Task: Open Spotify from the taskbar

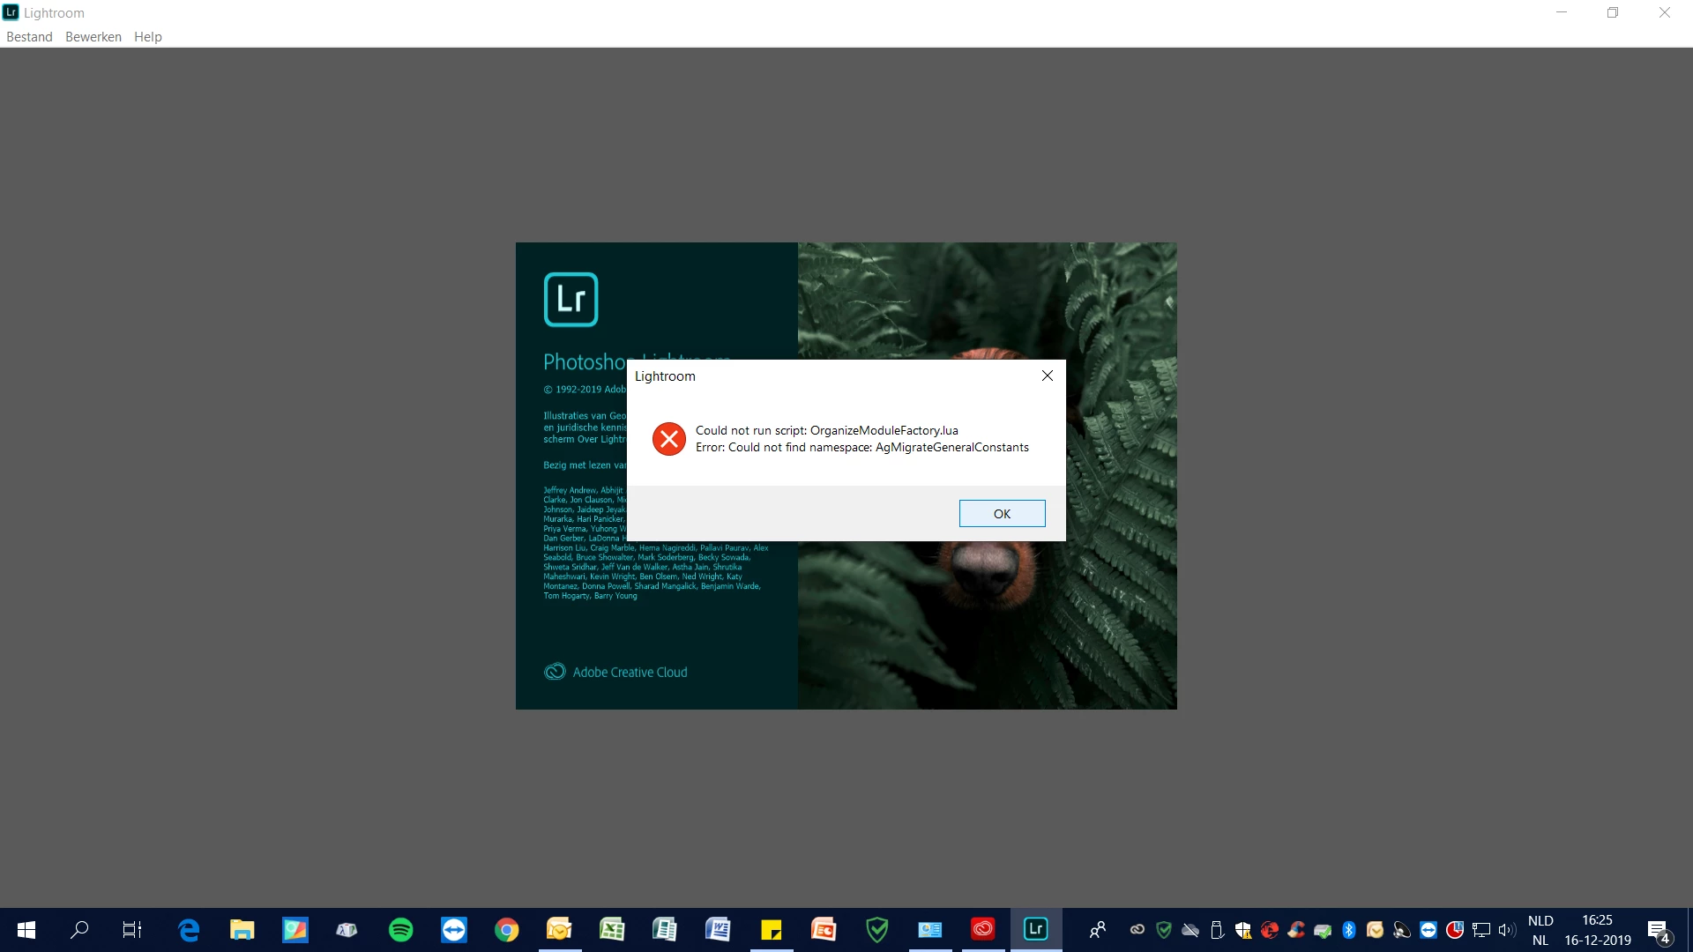Action: tap(401, 930)
